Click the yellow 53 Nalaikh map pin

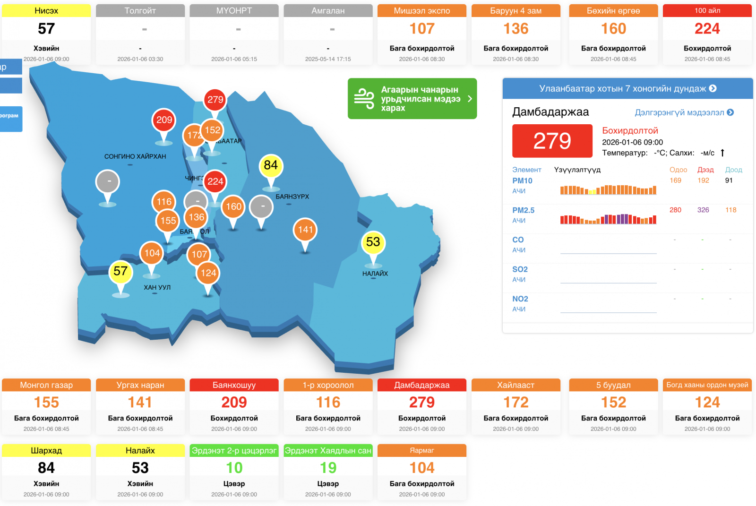tap(373, 242)
